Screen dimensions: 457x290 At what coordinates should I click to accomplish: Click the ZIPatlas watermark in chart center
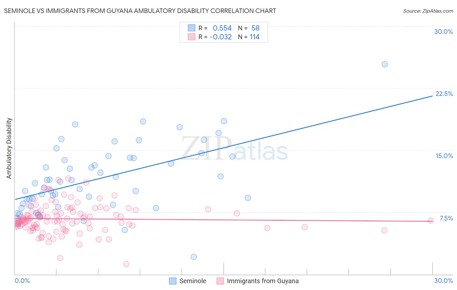coord(234,149)
